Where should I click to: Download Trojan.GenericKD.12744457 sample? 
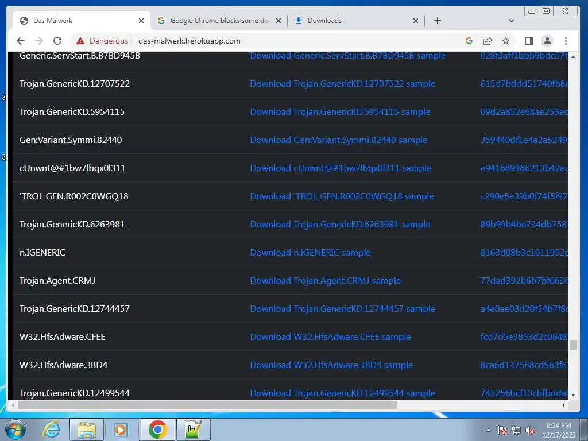click(342, 308)
